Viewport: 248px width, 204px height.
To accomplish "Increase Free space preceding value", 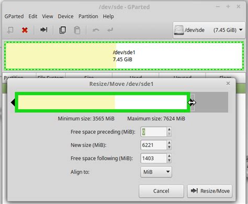I will (169, 130).
